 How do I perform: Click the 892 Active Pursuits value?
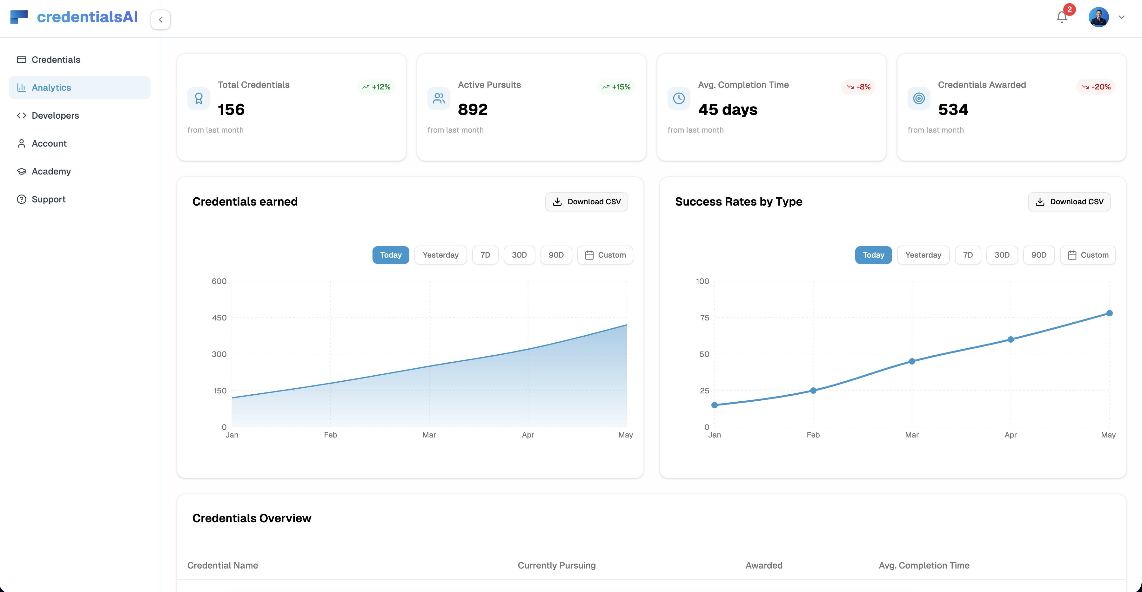point(473,109)
